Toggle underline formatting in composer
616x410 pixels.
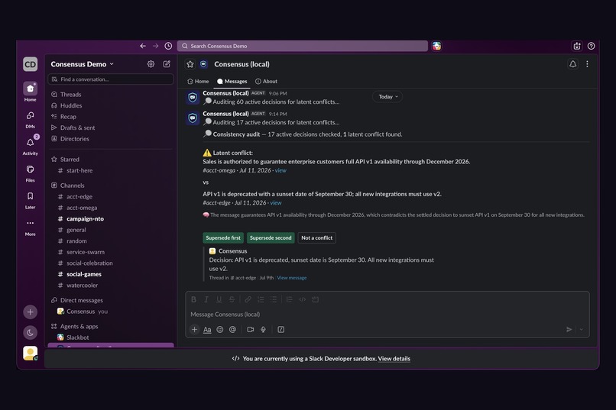click(x=219, y=299)
